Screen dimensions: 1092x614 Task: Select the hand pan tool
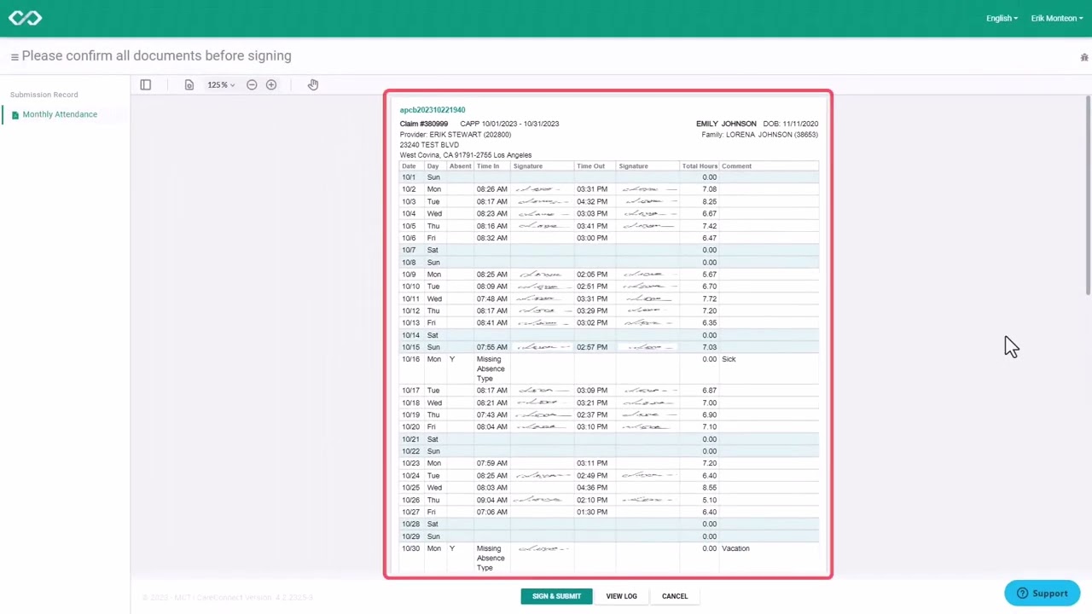[313, 84]
